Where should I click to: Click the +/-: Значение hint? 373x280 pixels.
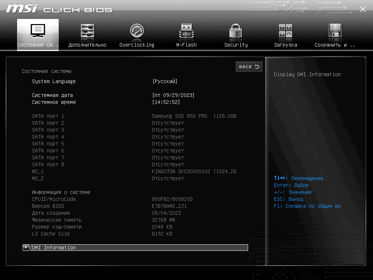(x=293, y=192)
